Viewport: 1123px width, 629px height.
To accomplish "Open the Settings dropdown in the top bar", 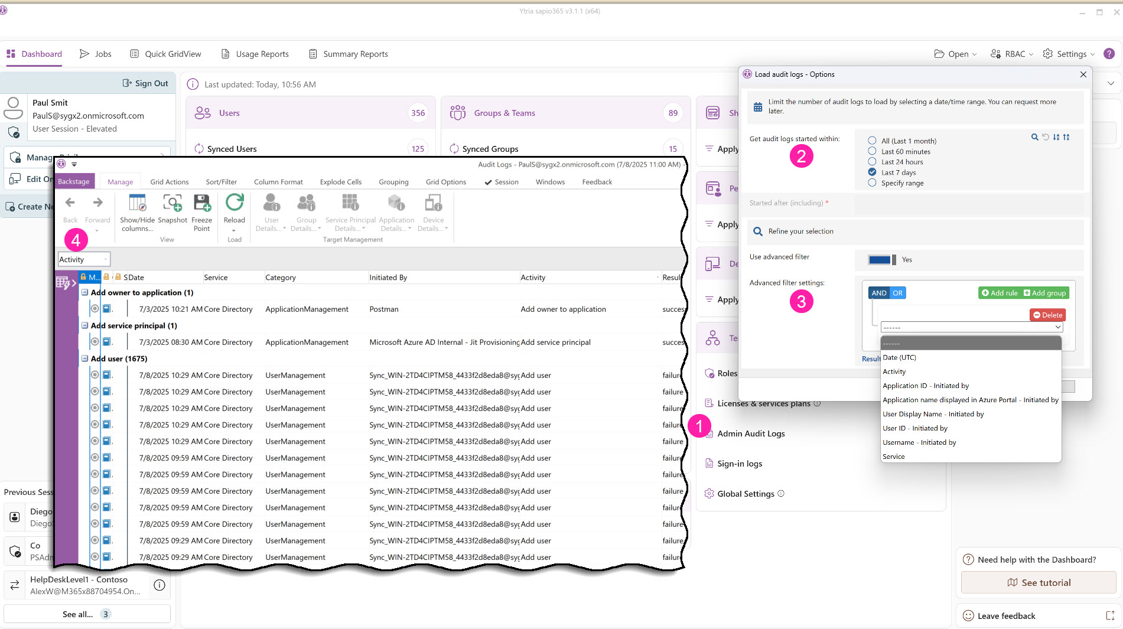I will tap(1068, 54).
